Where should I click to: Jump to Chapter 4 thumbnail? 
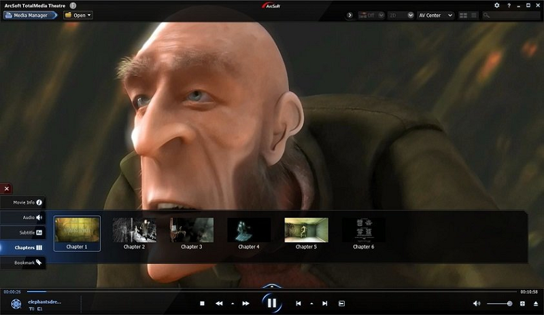(249, 230)
